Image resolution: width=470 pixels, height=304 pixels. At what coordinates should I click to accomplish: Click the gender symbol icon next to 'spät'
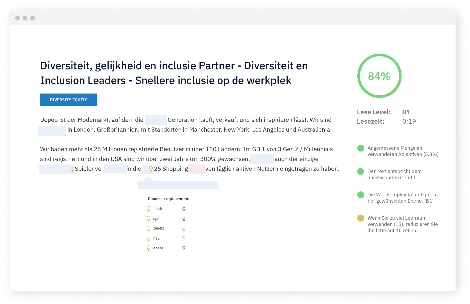184,219
